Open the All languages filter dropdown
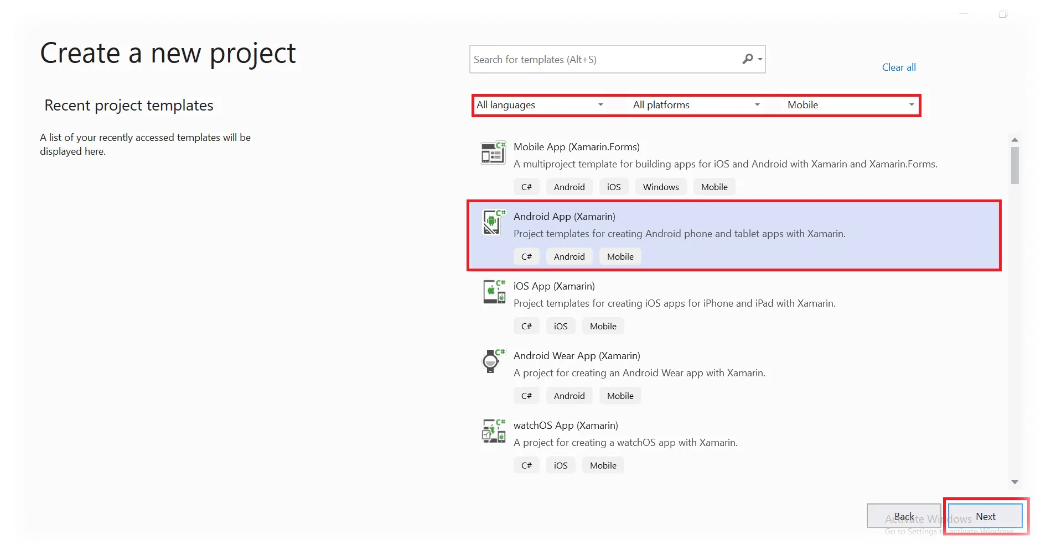The height and width of the screenshot is (557, 1051). point(540,105)
